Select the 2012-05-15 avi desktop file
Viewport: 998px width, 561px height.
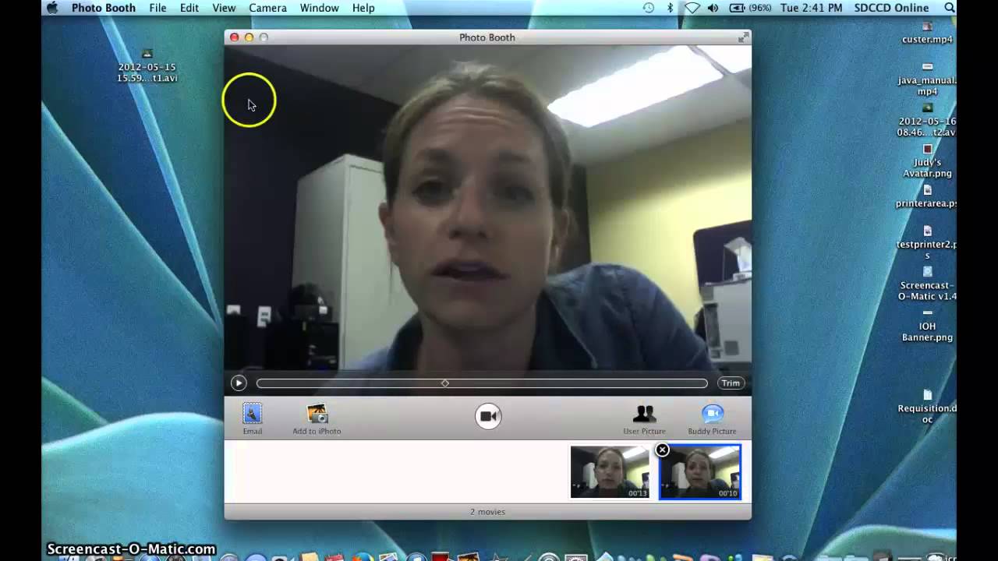[147, 66]
